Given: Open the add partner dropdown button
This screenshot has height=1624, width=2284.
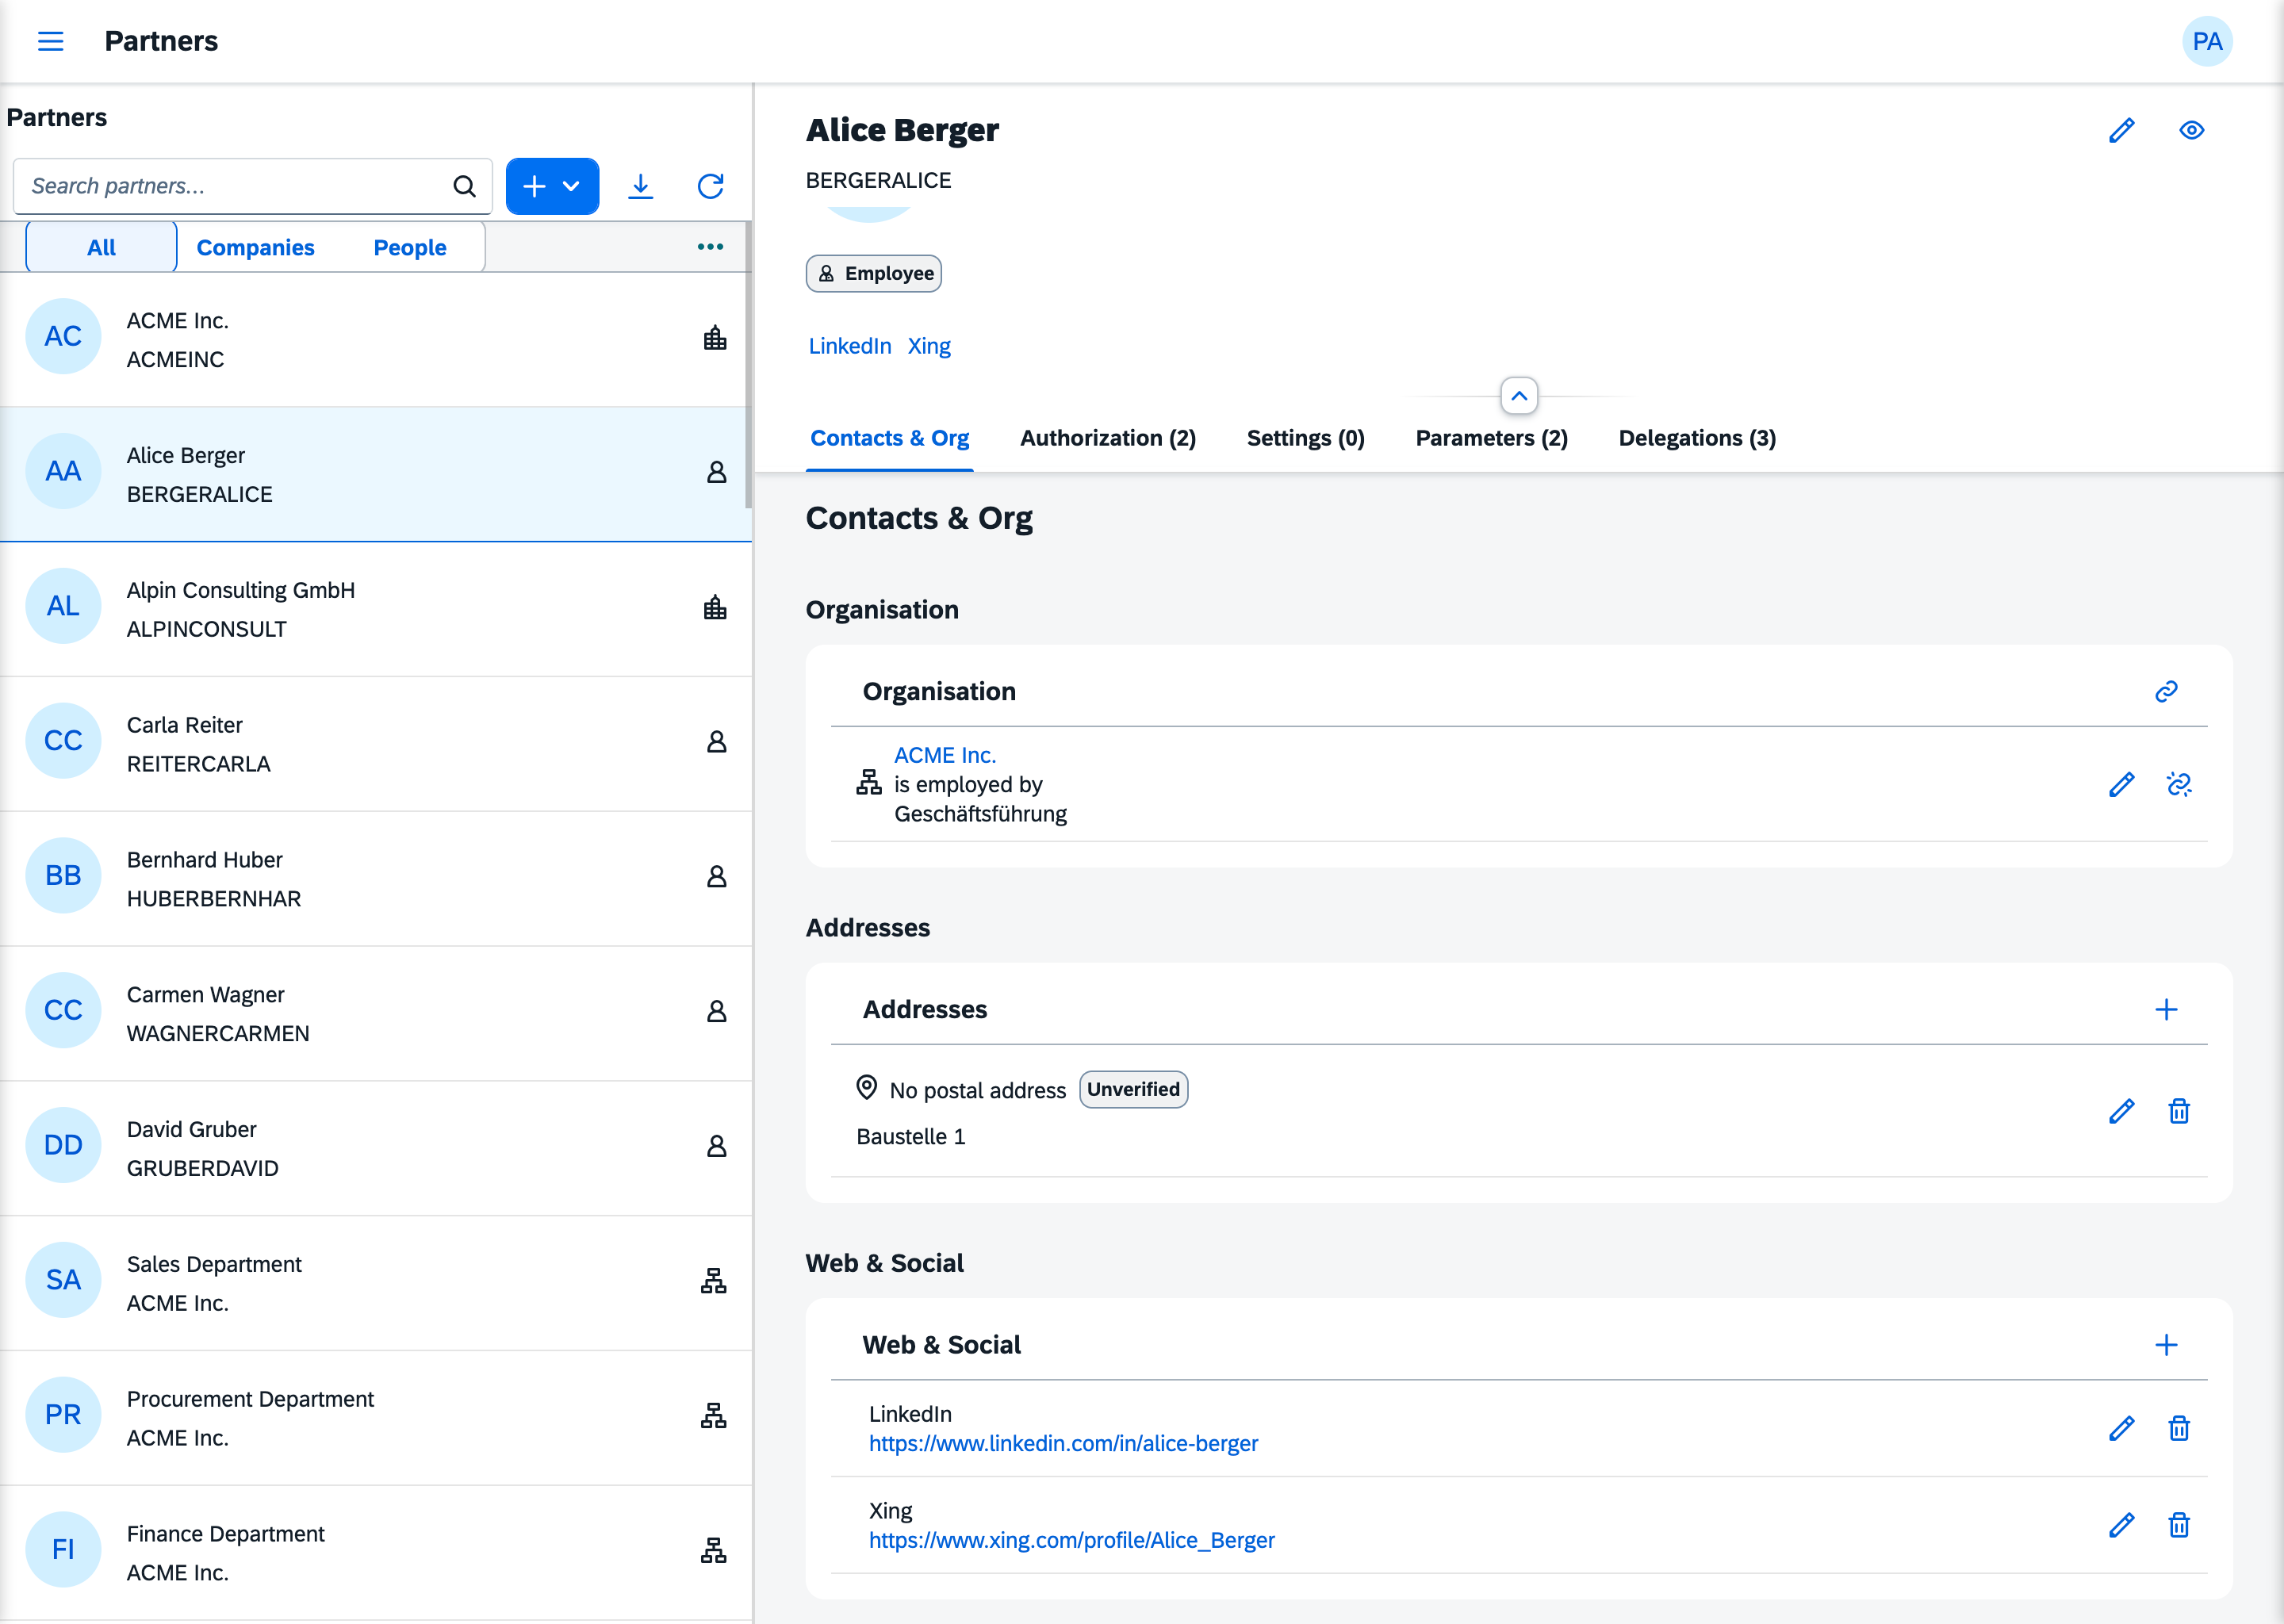Looking at the screenshot, I should pos(552,186).
